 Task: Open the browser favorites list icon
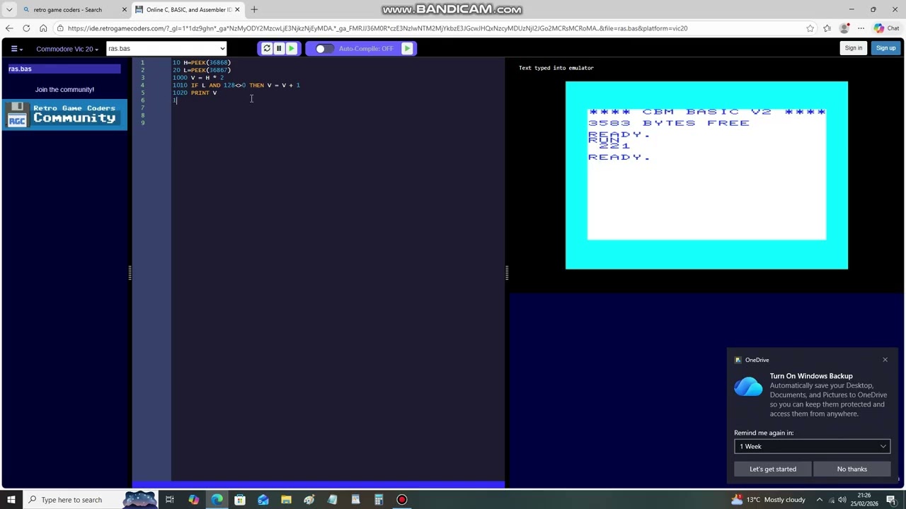(827, 28)
